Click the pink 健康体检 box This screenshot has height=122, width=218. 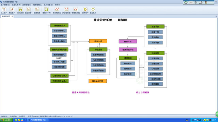(x=128, y=41)
